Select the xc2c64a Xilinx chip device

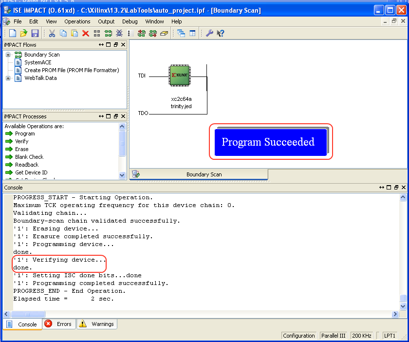click(180, 76)
